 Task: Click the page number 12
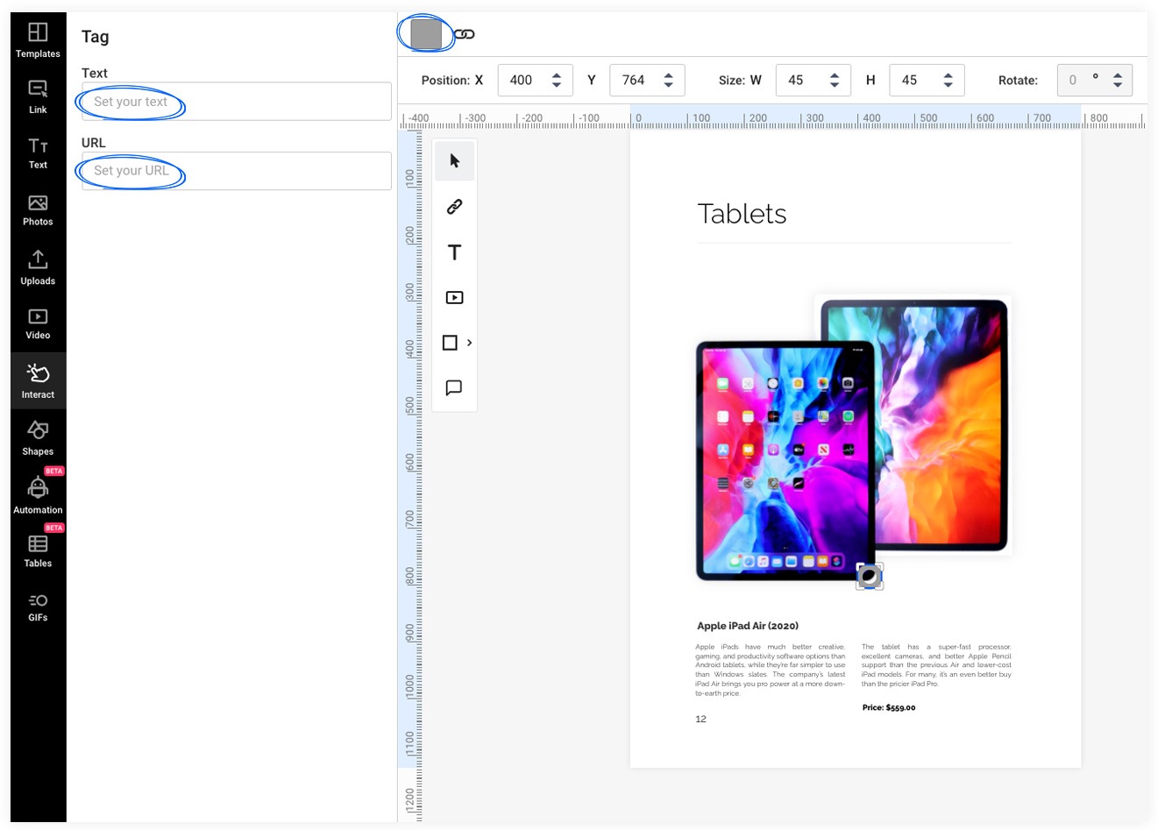(700, 719)
